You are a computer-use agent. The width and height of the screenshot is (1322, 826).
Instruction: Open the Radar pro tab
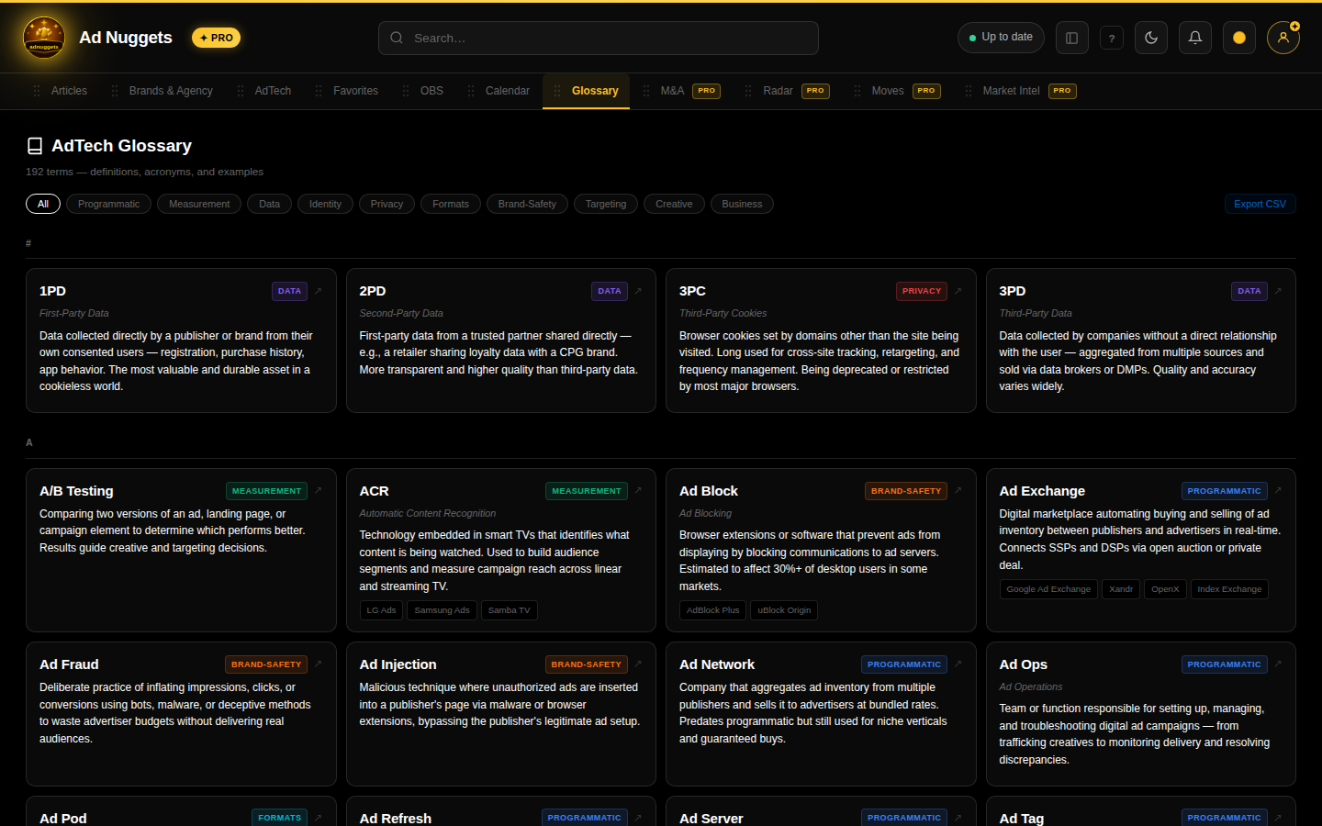click(788, 91)
